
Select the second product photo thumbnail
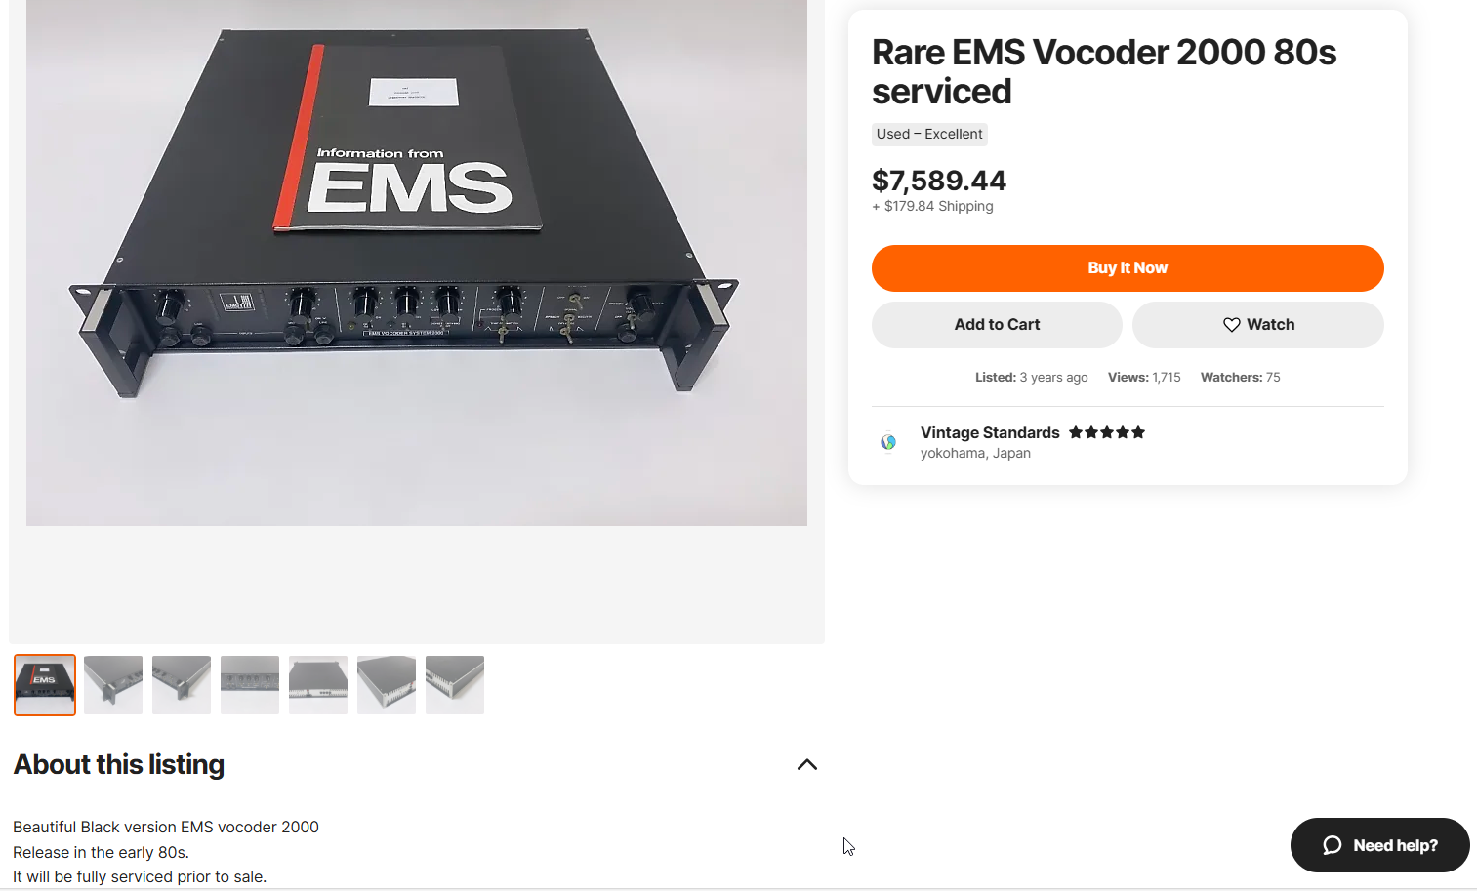point(113,685)
